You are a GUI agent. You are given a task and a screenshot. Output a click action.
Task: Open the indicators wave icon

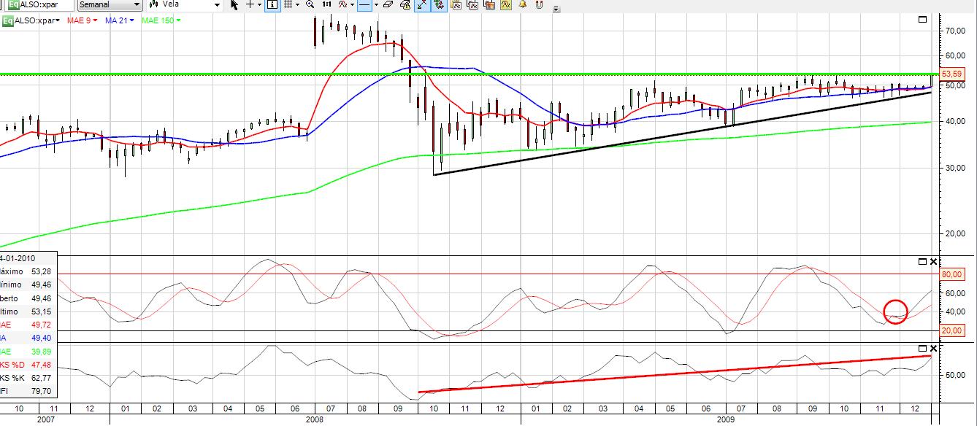[342, 4]
